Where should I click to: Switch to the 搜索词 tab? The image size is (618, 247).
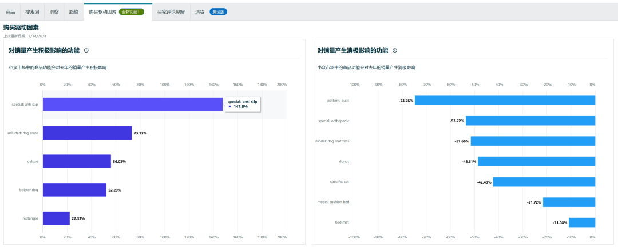[33, 11]
